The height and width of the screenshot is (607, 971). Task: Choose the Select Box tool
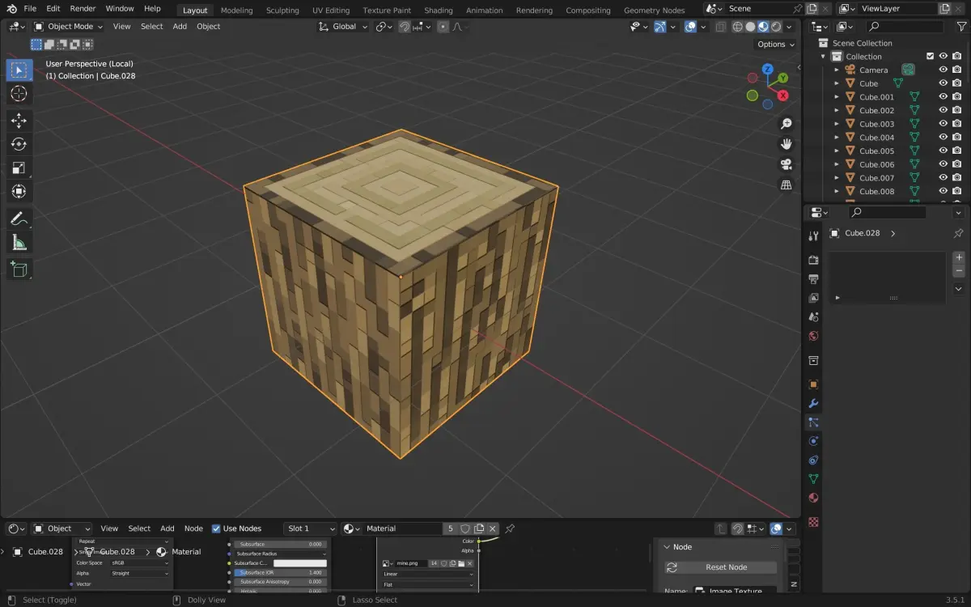tap(19, 70)
